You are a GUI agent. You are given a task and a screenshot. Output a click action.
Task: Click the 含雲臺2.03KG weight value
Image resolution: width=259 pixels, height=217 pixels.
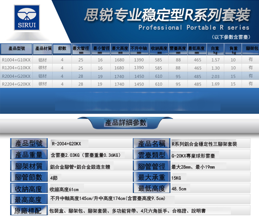click(x=85, y=155)
